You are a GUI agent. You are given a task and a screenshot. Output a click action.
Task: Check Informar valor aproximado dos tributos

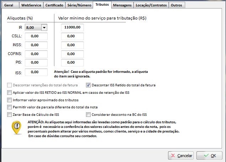coord(10,100)
